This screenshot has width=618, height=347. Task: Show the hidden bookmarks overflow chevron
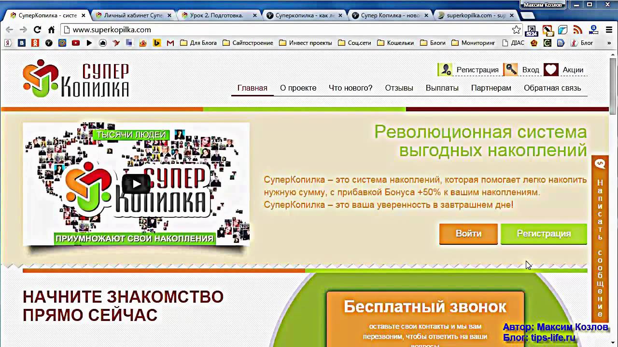tap(610, 43)
